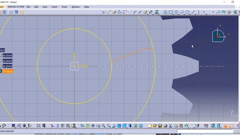Screen dimensions: 240x135
Task: Click the view compass in the viewport
Action: (x=218, y=36)
